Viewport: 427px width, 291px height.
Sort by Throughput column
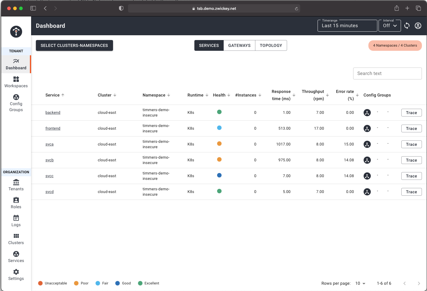(x=315, y=95)
